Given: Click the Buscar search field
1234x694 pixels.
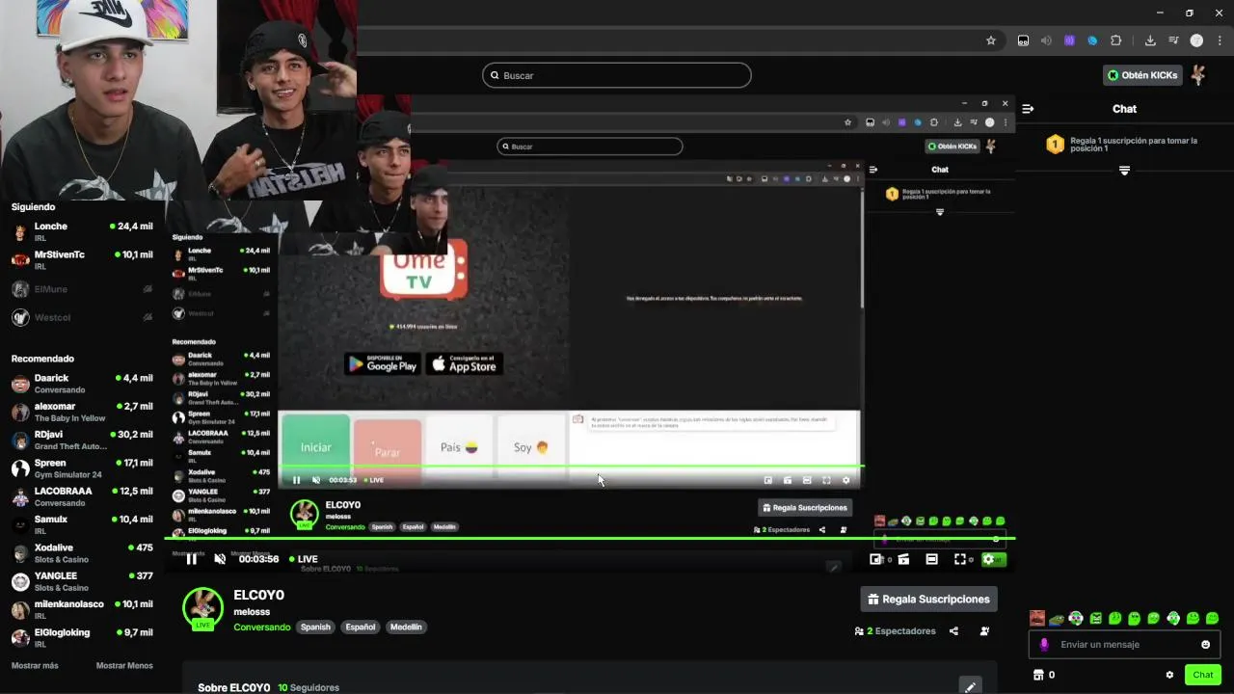Looking at the screenshot, I should coord(617,75).
